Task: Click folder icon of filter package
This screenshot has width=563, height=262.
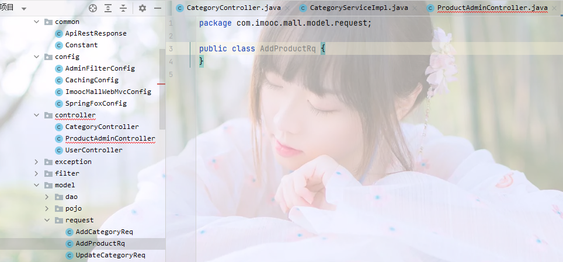Action: pyautogui.click(x=48, y=173)
